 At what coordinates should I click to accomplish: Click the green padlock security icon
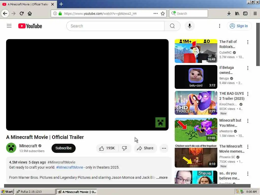60,13
